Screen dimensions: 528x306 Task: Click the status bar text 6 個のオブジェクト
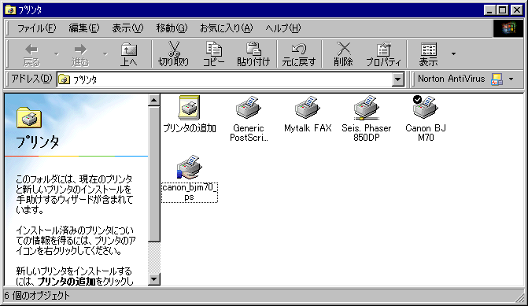coord(37,296)
